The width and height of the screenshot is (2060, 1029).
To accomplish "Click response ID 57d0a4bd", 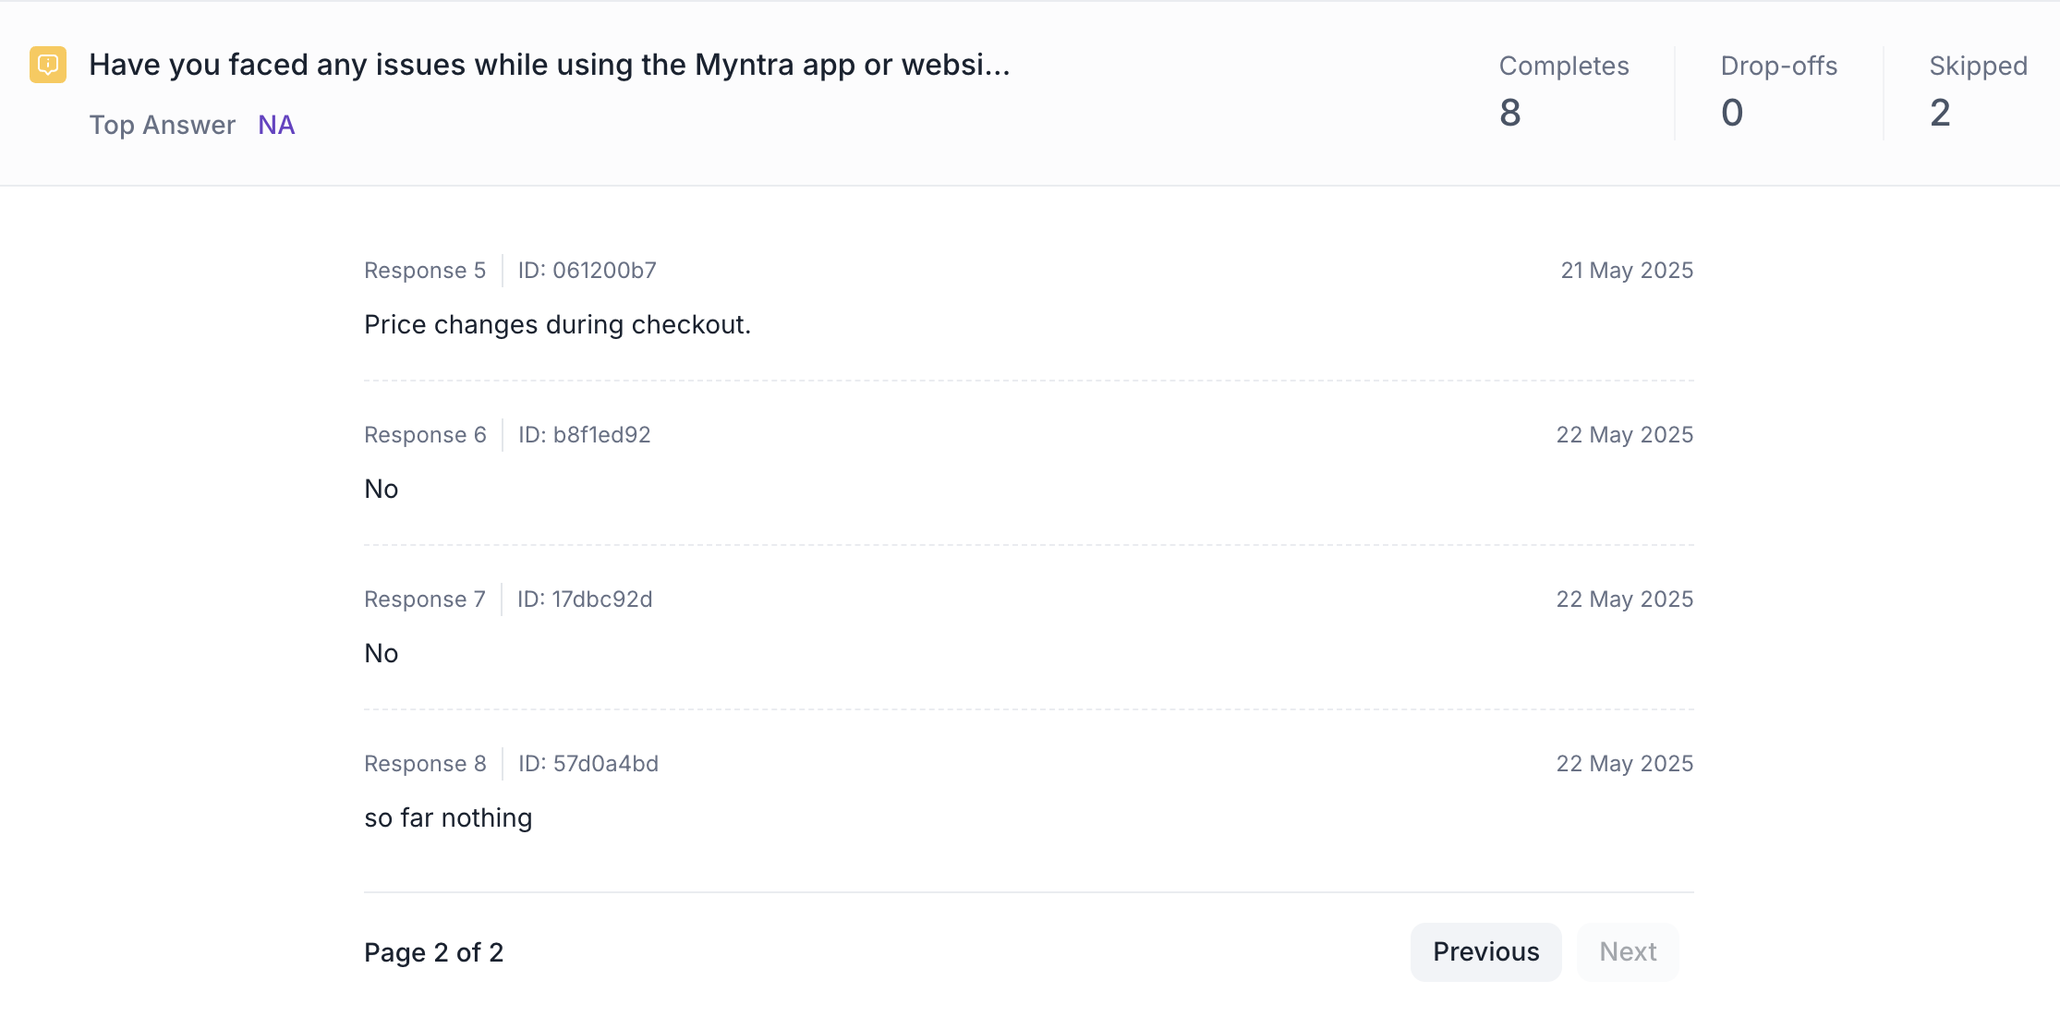I will click(x=588, y=764).
